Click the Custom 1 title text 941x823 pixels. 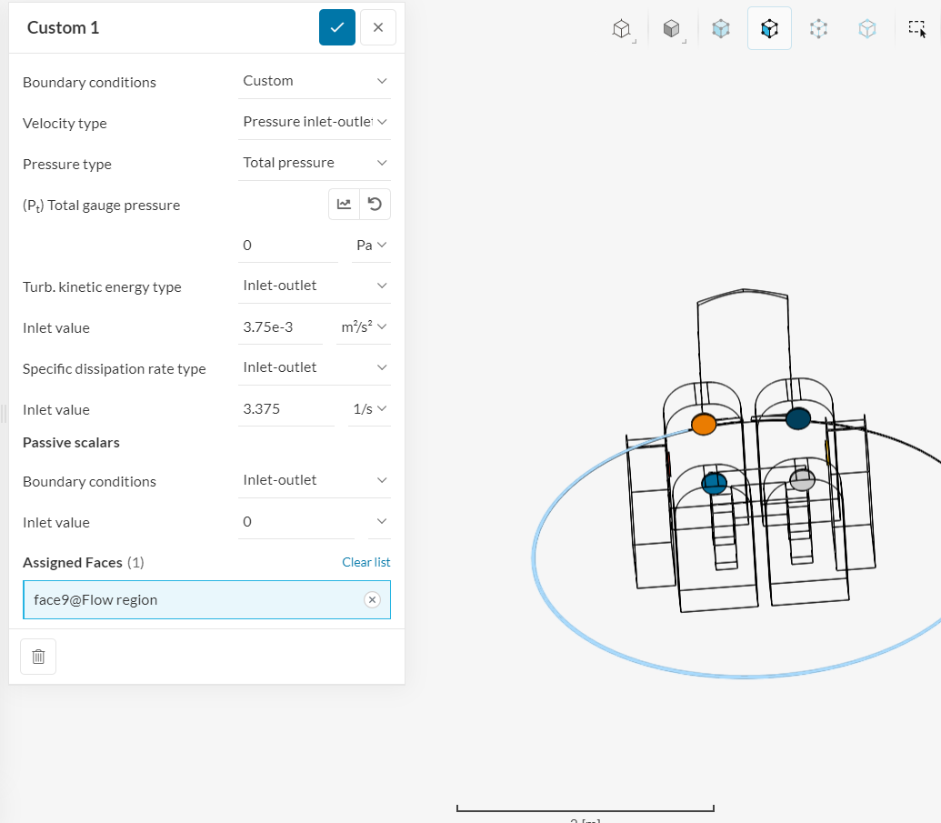point(63,27)
